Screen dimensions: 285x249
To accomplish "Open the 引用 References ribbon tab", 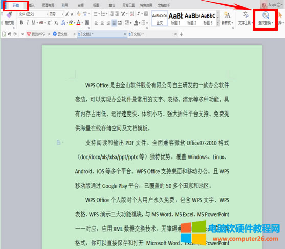I will (x=65, y=5).
